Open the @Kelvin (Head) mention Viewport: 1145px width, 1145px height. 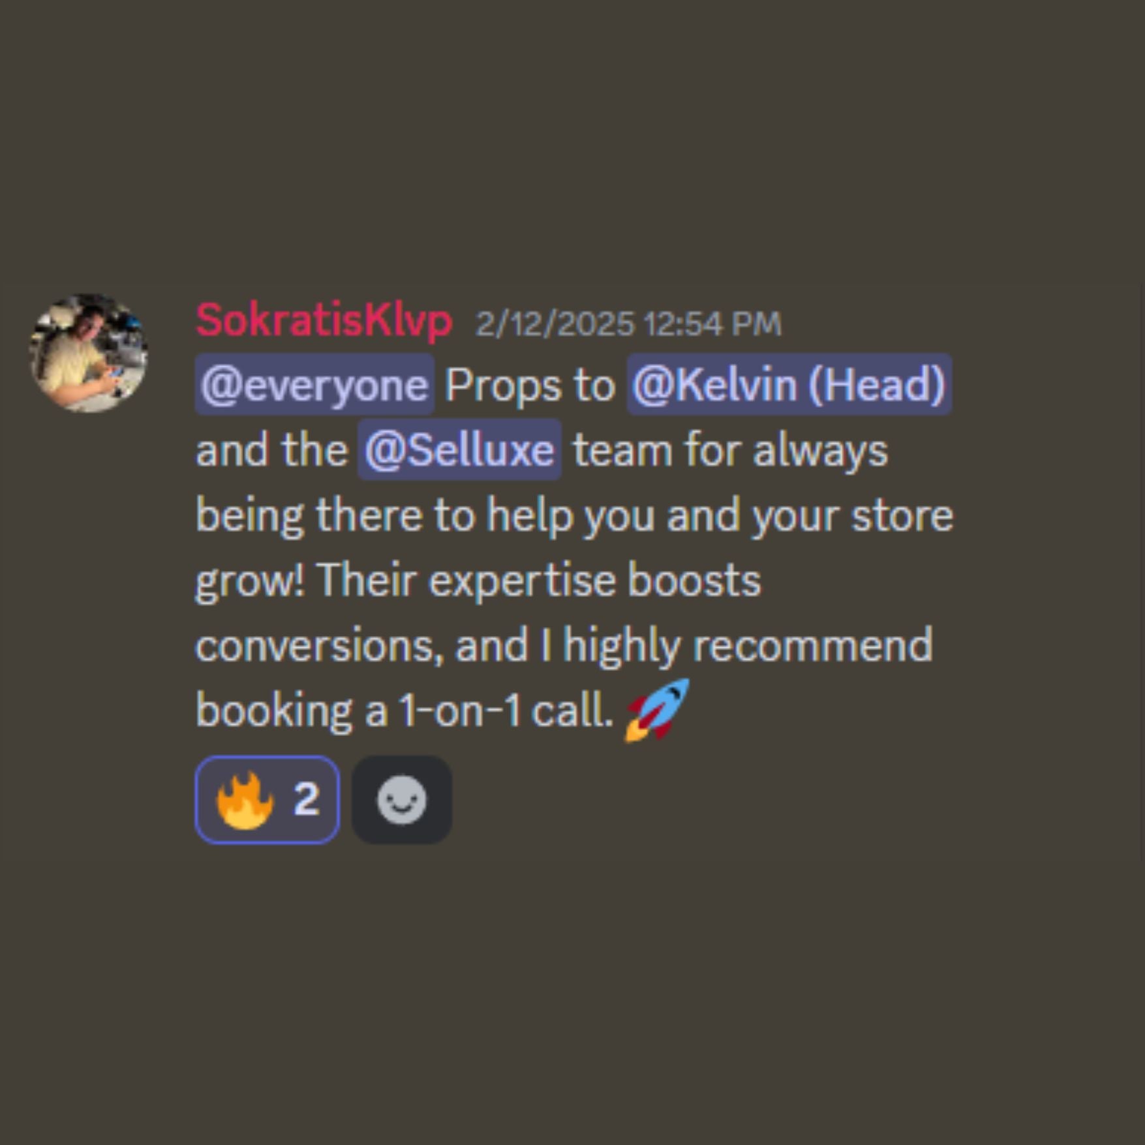click(789, 385)
